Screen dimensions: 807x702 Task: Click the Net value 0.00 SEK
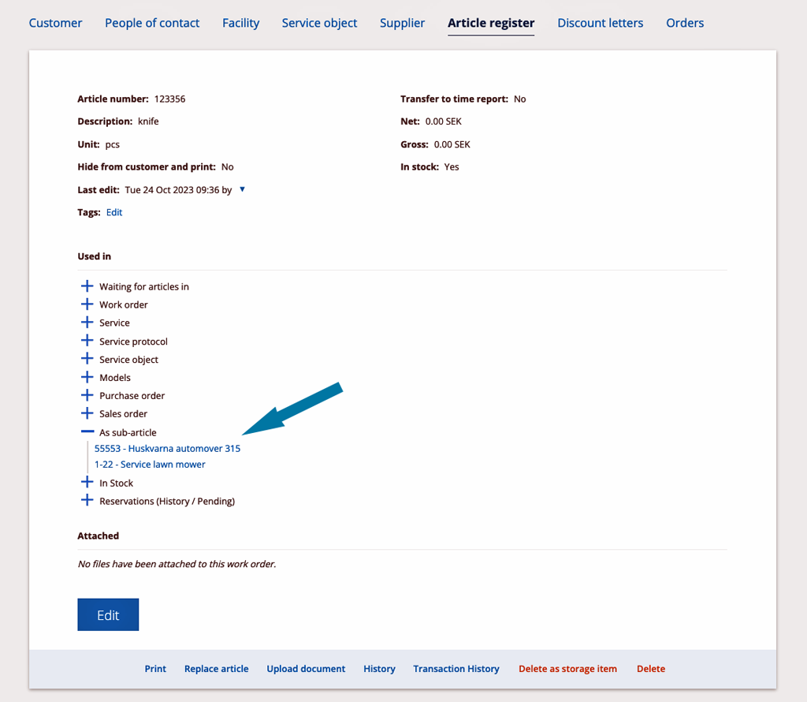click(x=444, y=121)
